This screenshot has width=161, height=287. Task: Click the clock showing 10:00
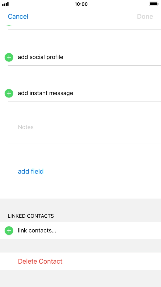pyautogui.click(x=80, y=4)
